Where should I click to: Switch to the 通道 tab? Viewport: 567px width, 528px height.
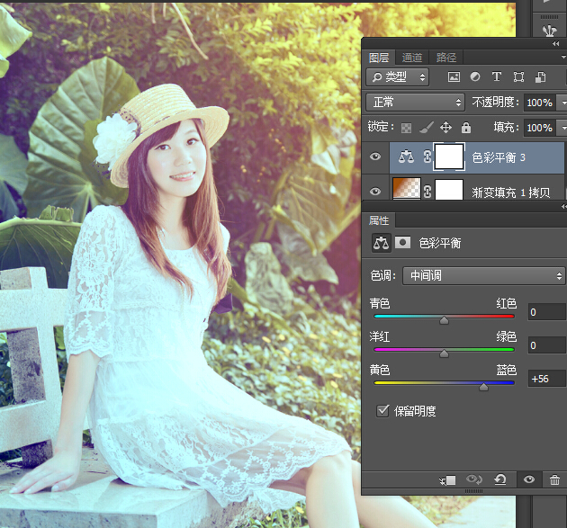(412, 58)
